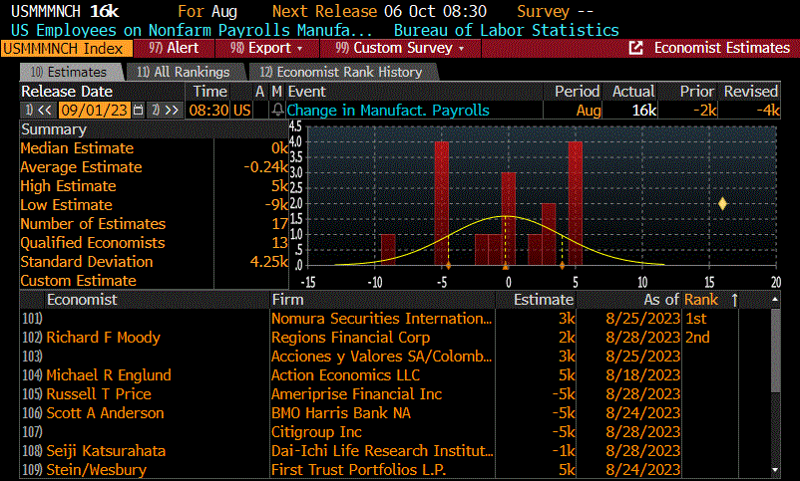Viewport: 800px width, 481px height.
Task: Click the Number of Estimates label
Action: [x=93, y=224]
